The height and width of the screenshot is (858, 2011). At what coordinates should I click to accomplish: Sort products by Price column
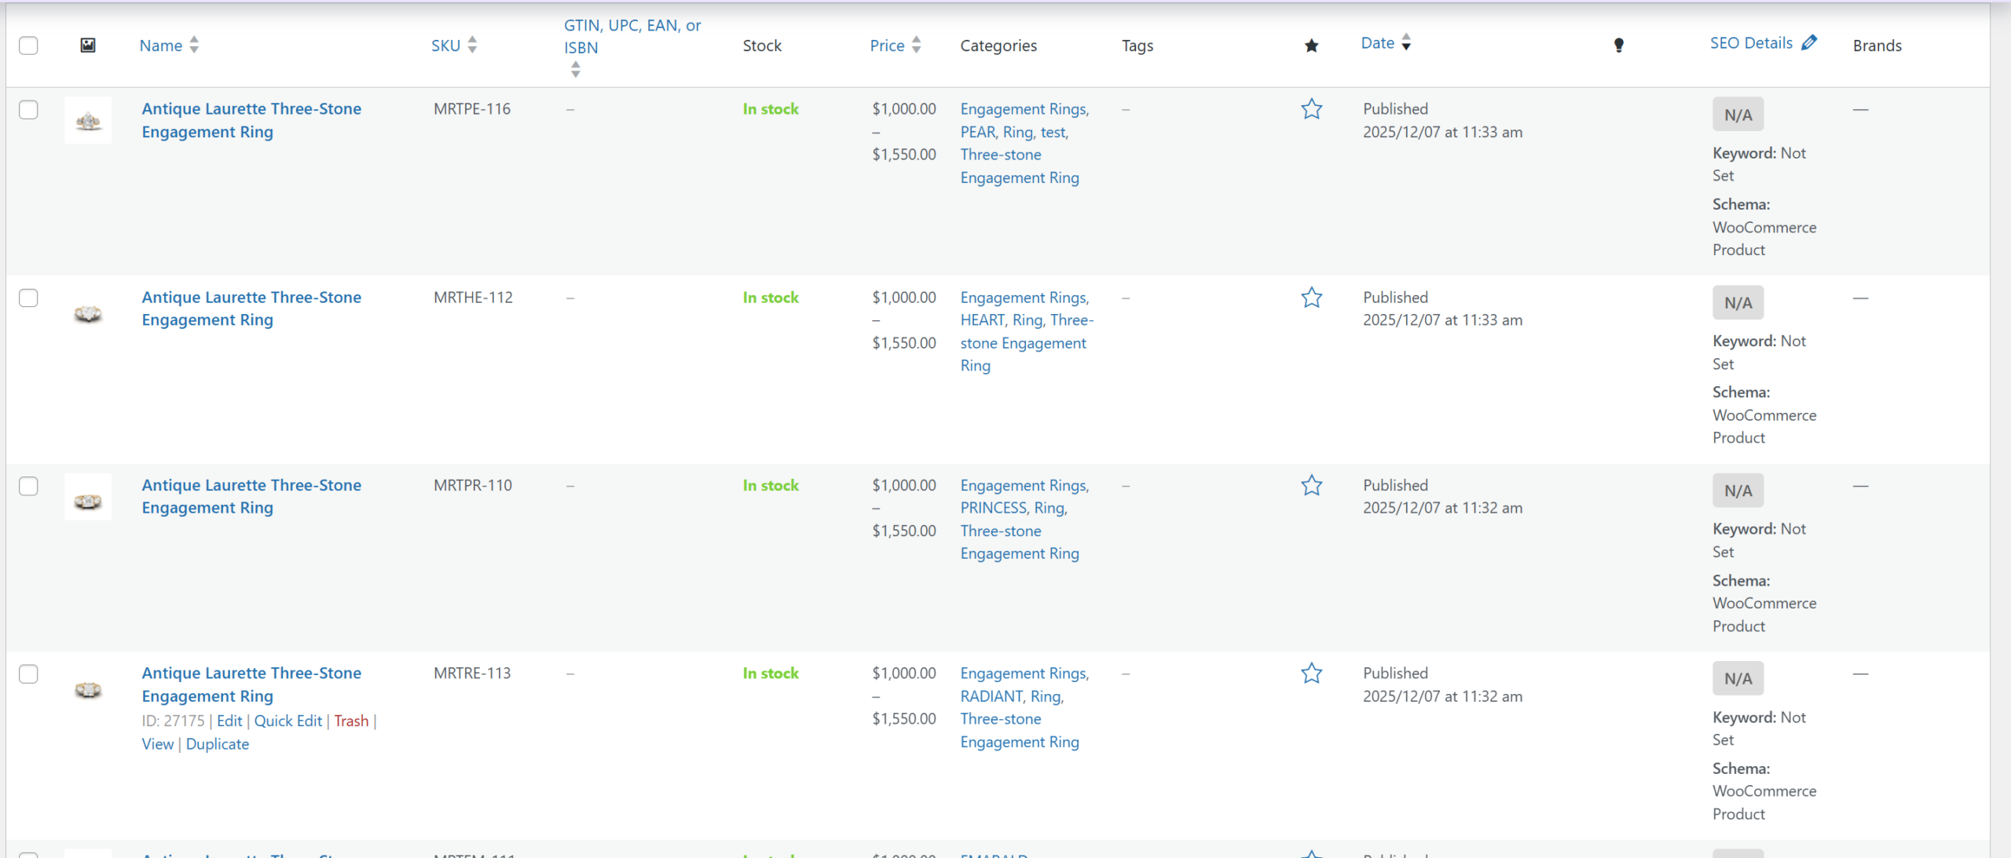[887, 46]
